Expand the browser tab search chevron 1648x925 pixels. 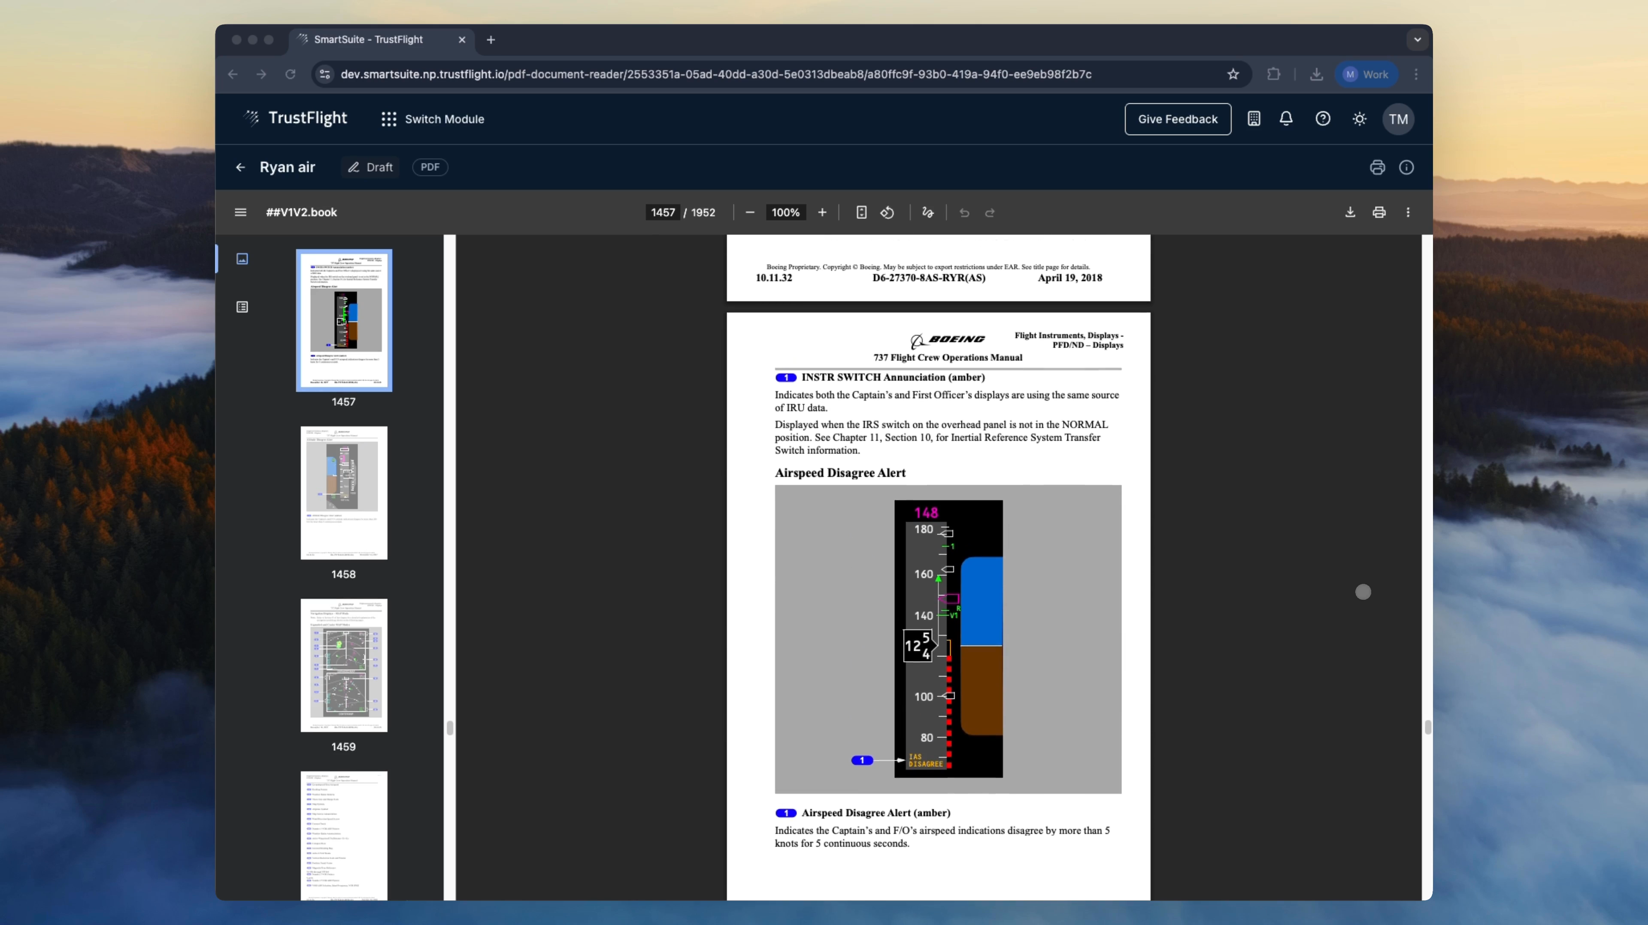point(1418,39)
